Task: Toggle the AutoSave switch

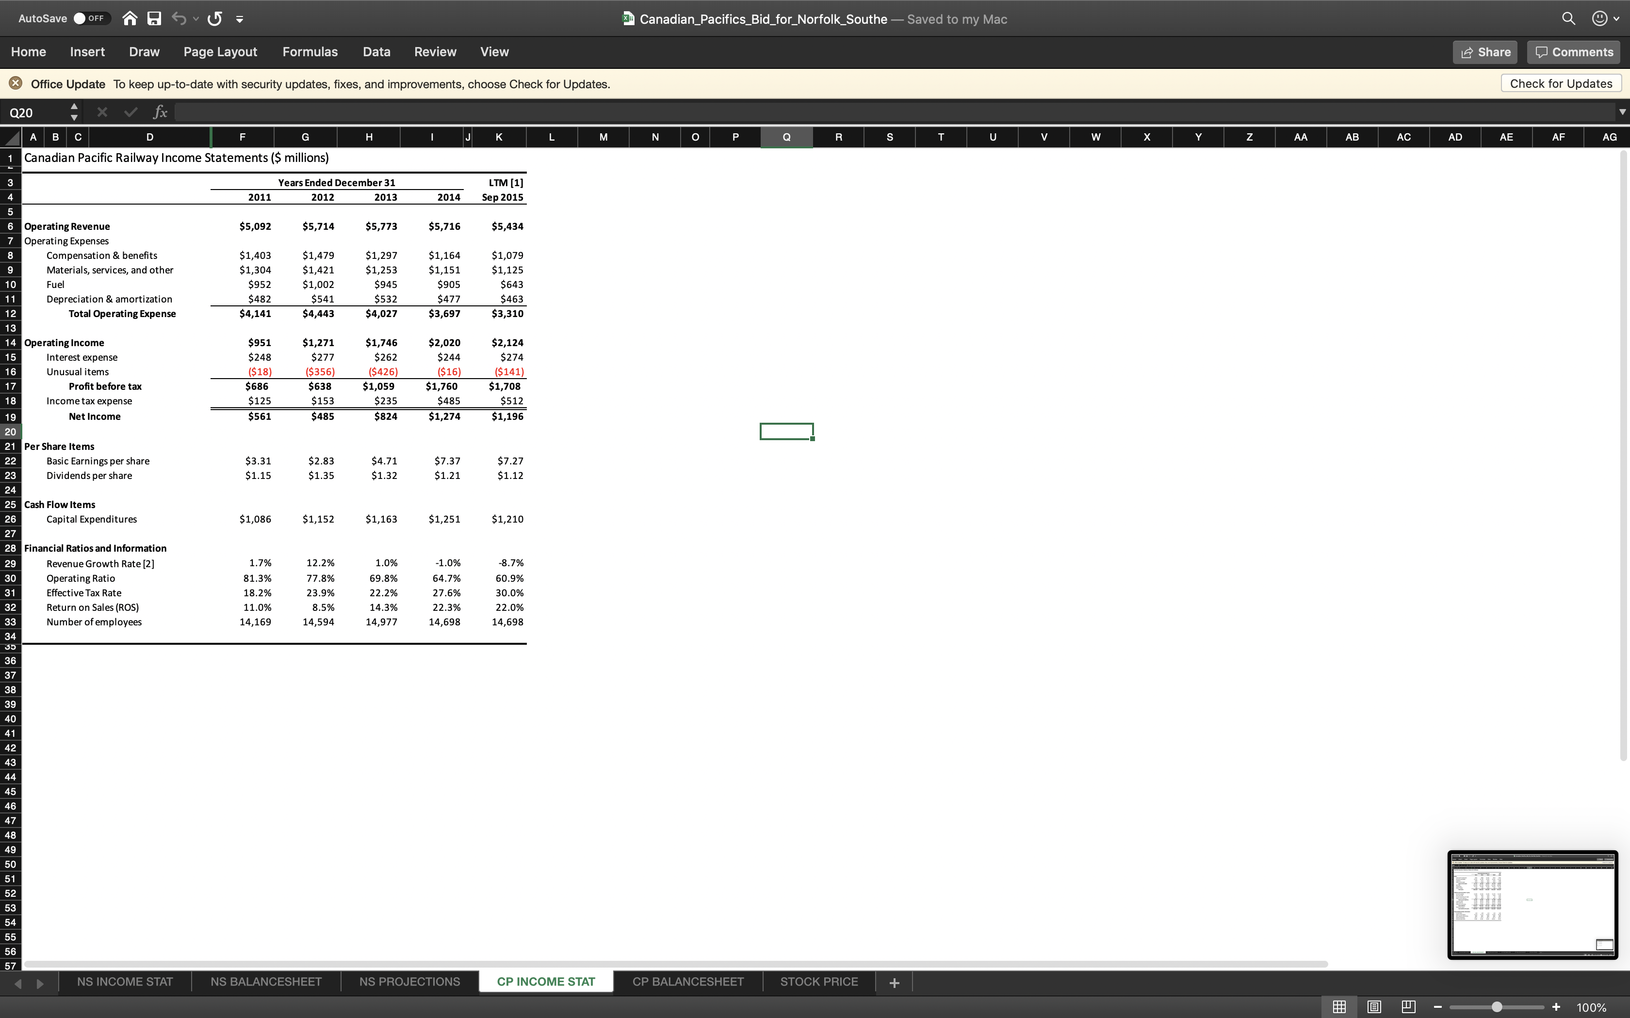Action: (90, 18)
